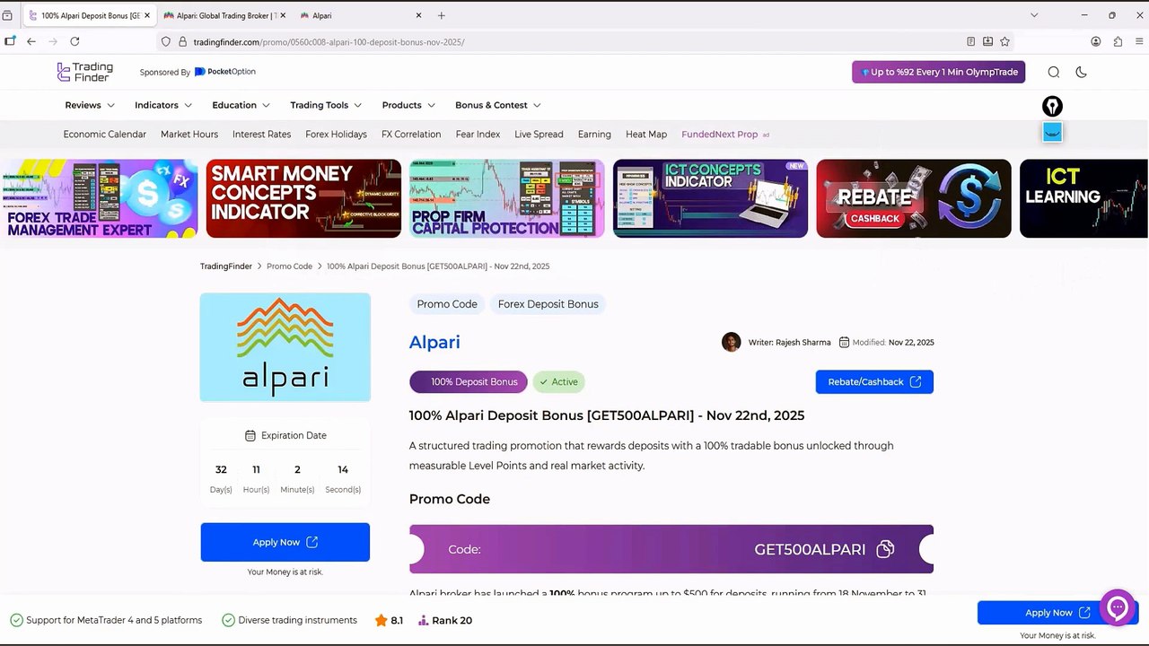Open the Forex Trade Management Expert banner
The image size is (1149, 646).
[99, 198]
